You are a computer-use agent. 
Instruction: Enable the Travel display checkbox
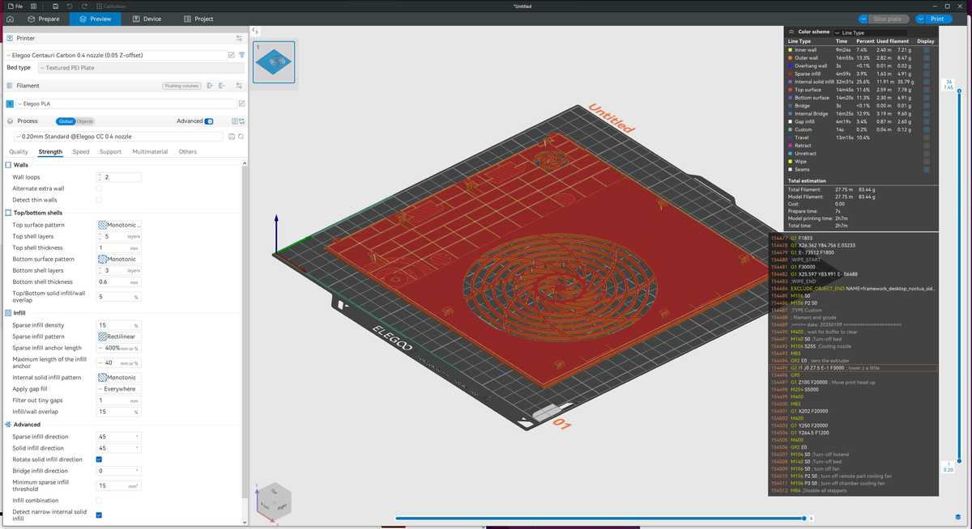click(x=926, y=138)
